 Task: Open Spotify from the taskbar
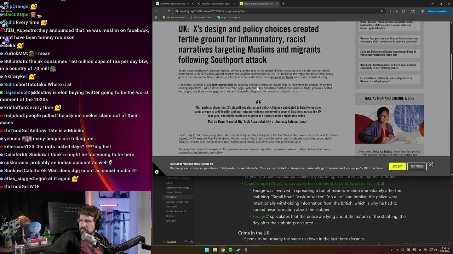(x=230, y=250)
